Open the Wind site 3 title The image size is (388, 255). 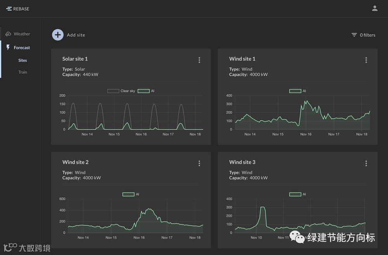point(242,162)
